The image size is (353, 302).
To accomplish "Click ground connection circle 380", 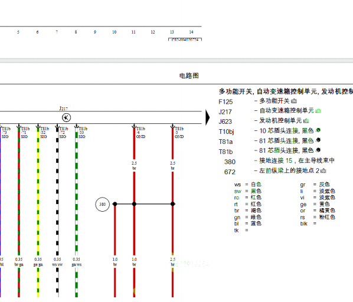I will (103, 204).
